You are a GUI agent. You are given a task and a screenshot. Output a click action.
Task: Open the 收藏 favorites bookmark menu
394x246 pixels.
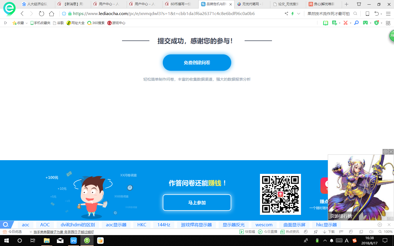20,23
